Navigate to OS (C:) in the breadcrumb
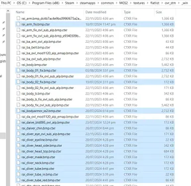The height and width of the screenshot is (186, 191). [x=21, y=3]
